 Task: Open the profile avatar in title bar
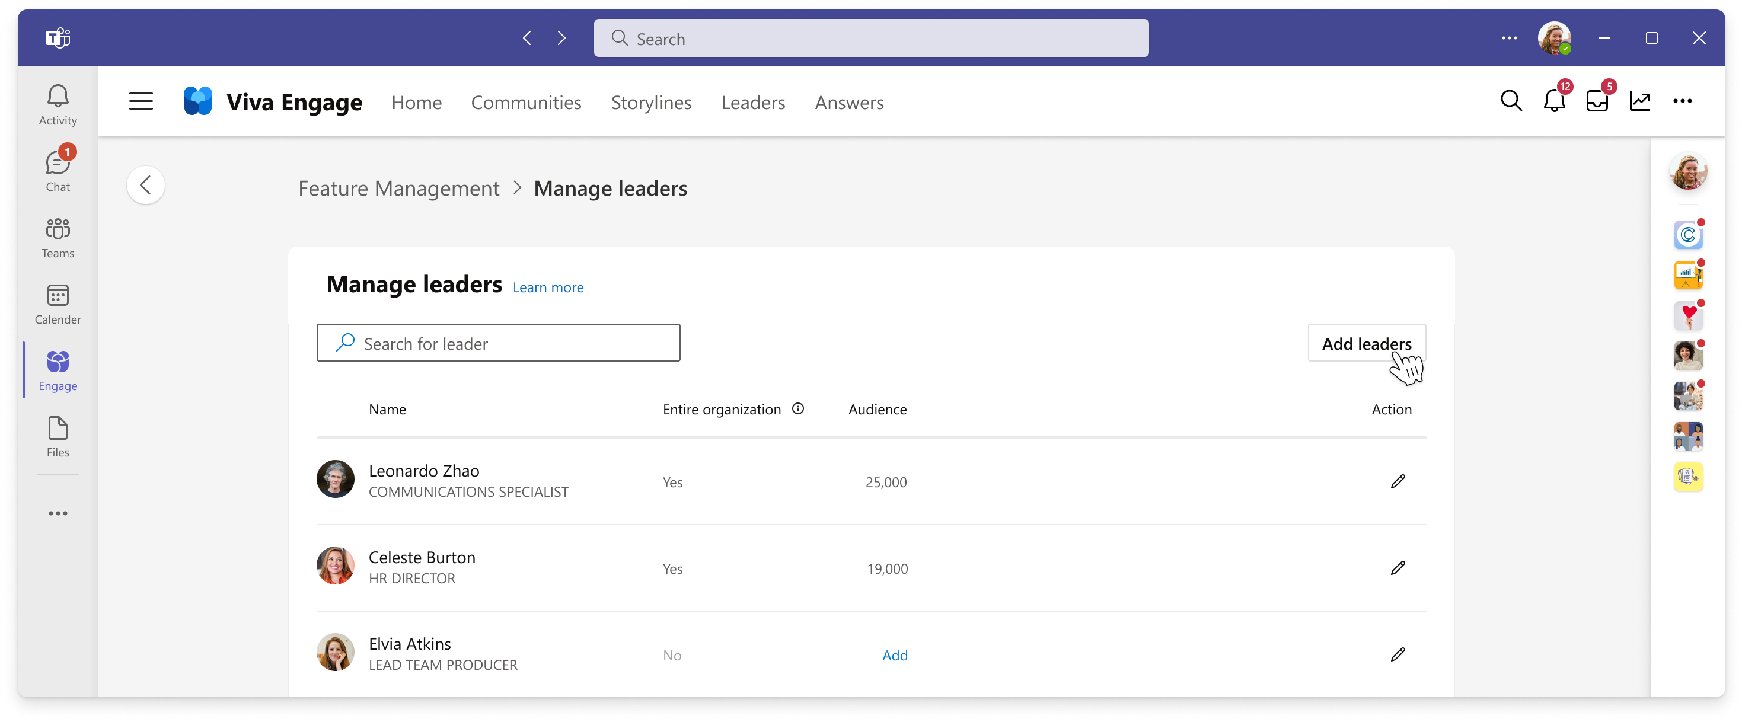click(x=1554, y=38)
